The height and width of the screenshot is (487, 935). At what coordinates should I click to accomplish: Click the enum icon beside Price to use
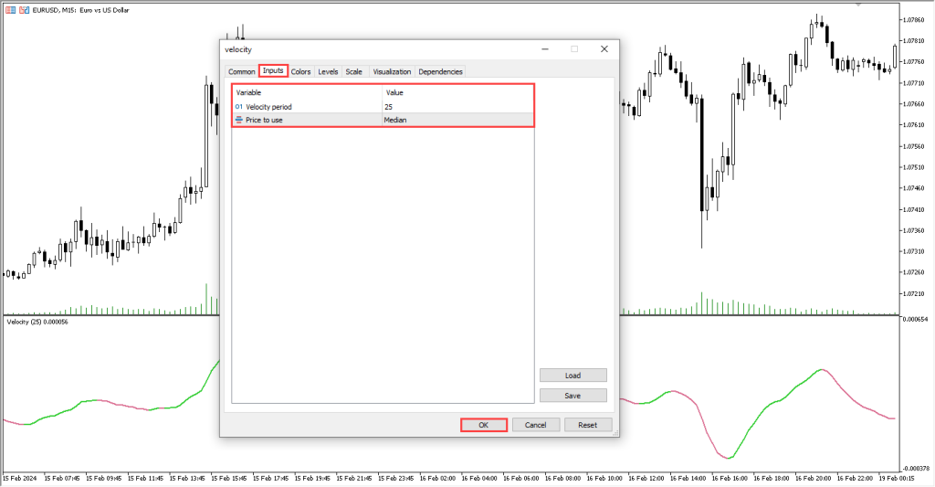pos(239,120)
